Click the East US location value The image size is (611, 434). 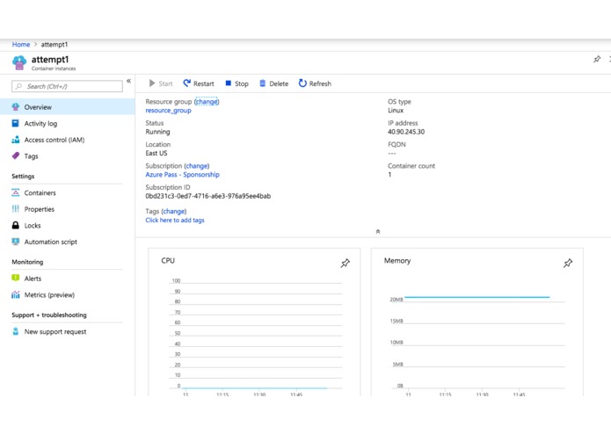coord(156,154)
